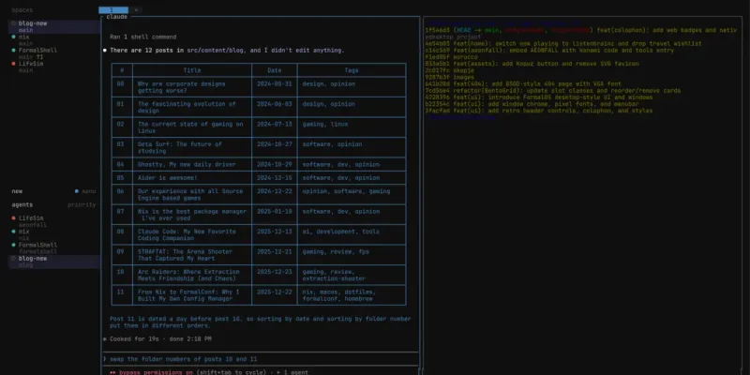
Task: Open the LifeSim space in spaces list
Action: (31, 64)
